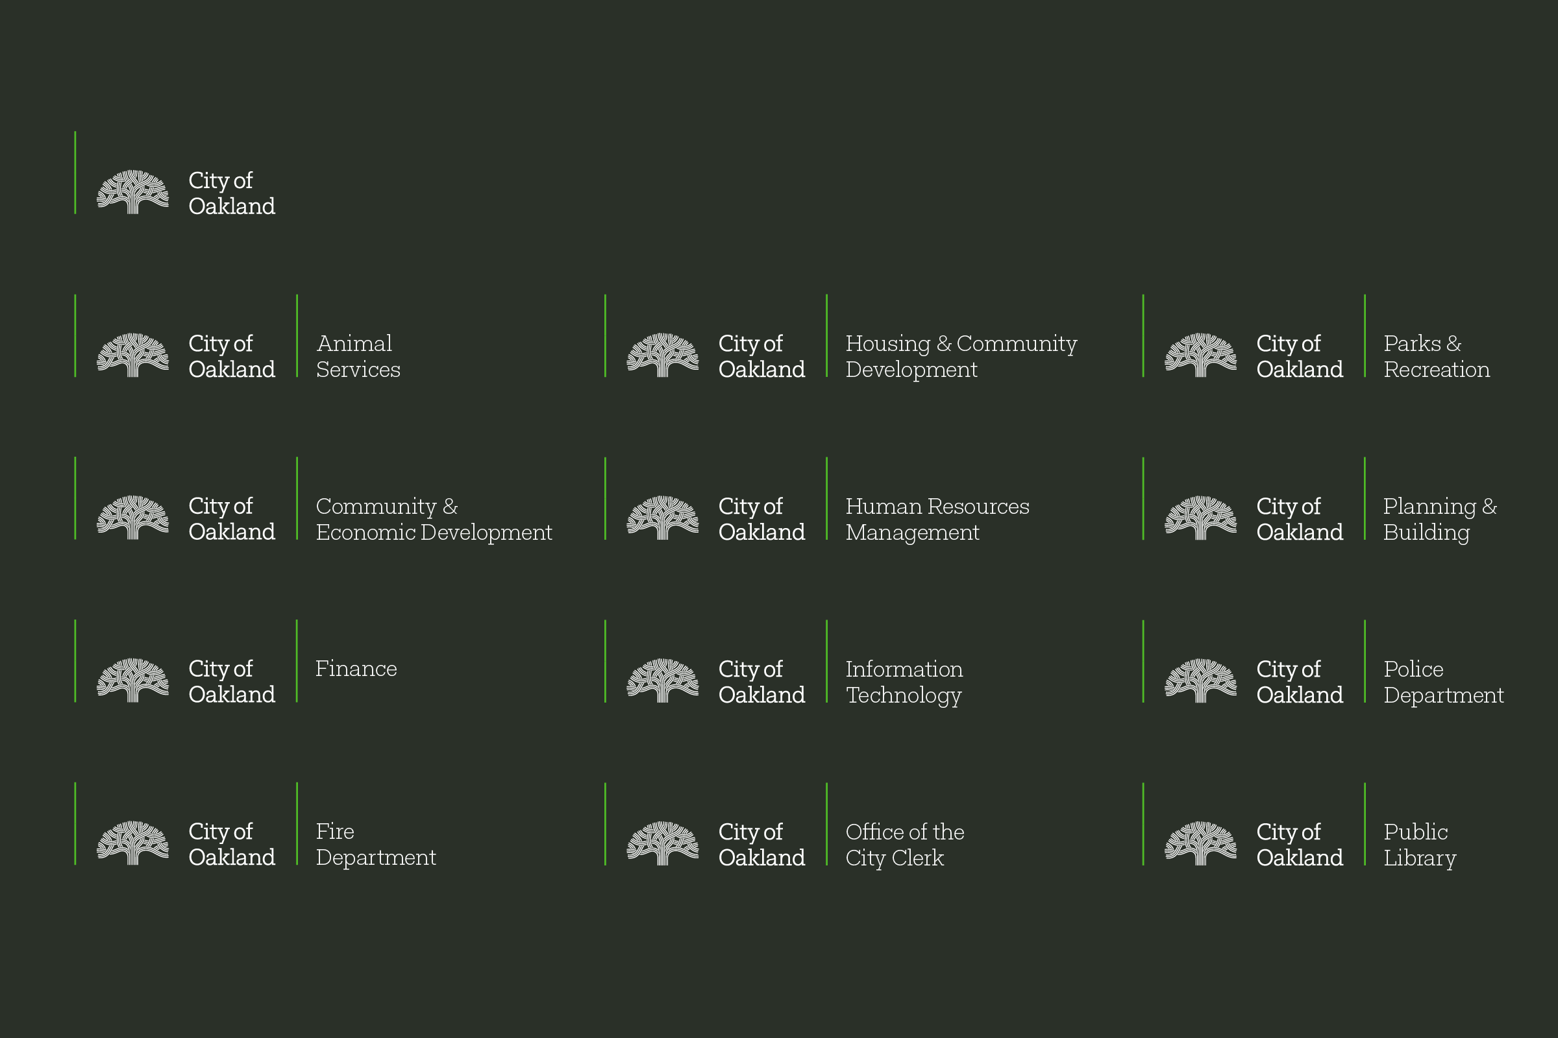Select the Planning & Building label
The height and width of the screenshot is (1038, 1558).
click(x=1439, y=519)
